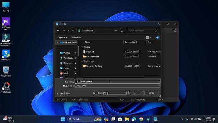Screen dimensions: 218x123
Task: Collapse the Today group
Action: [82, 47]
